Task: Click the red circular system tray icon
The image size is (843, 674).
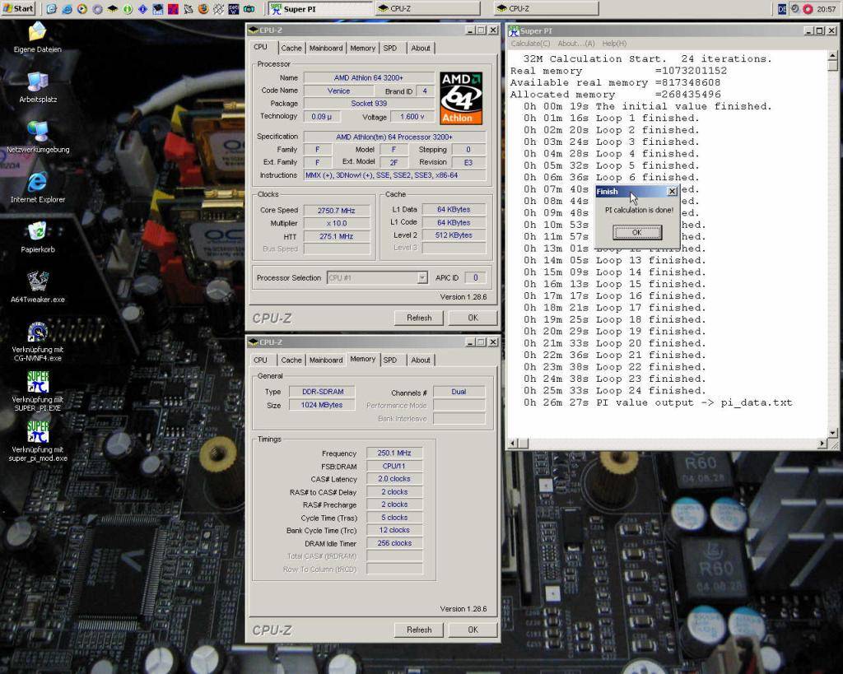Action: pos(808,8)
